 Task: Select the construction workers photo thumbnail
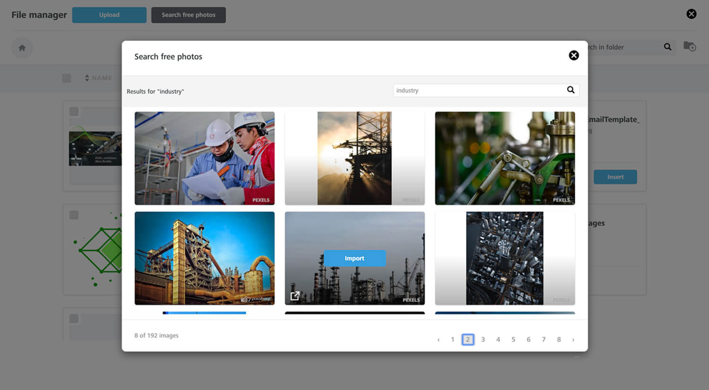point(204,158)
